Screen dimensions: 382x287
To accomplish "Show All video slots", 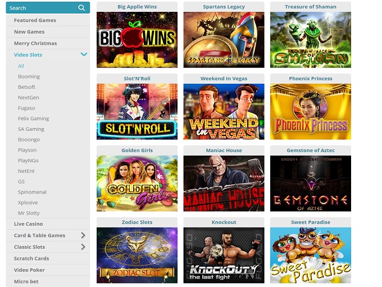I will click(21, 66).
